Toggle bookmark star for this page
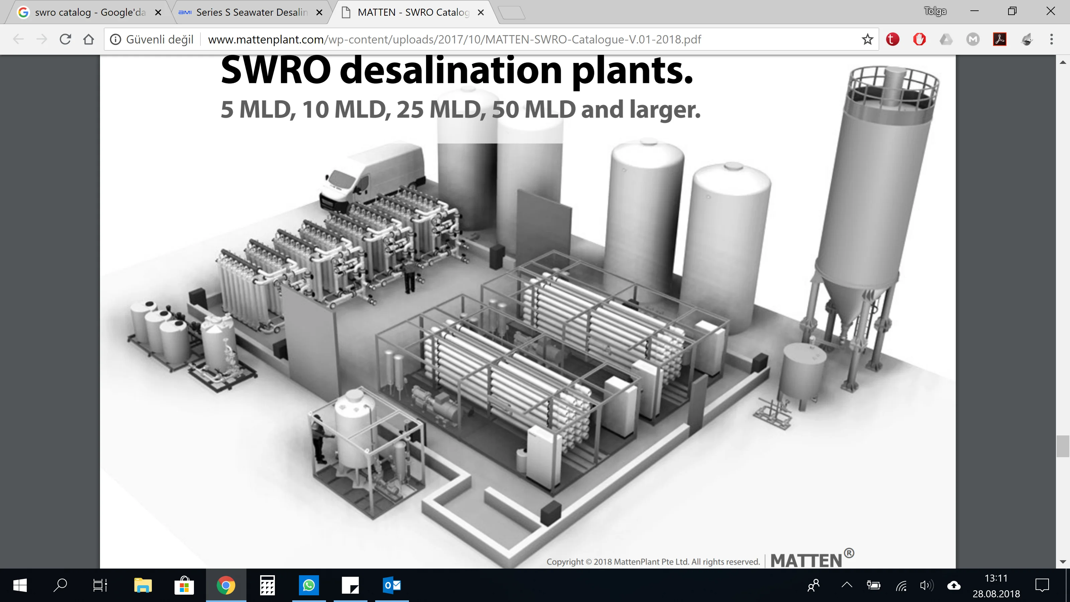This screenshot has width=1070, height=602. point(867,39)
